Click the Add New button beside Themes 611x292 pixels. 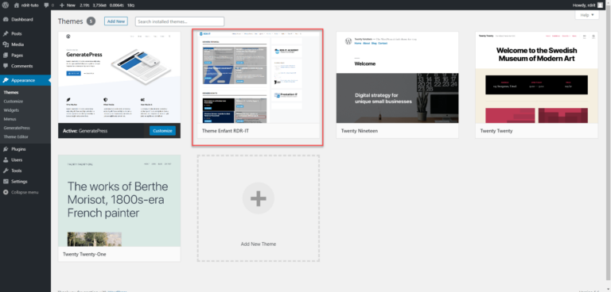click(x=116, y=21)
